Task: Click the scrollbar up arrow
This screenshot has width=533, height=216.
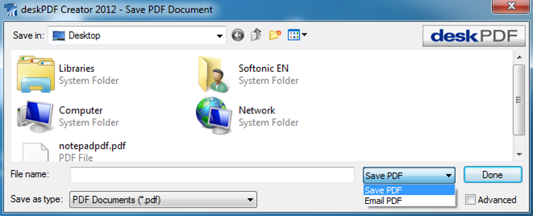Action: pyautogui.click(x=519, y=58)
